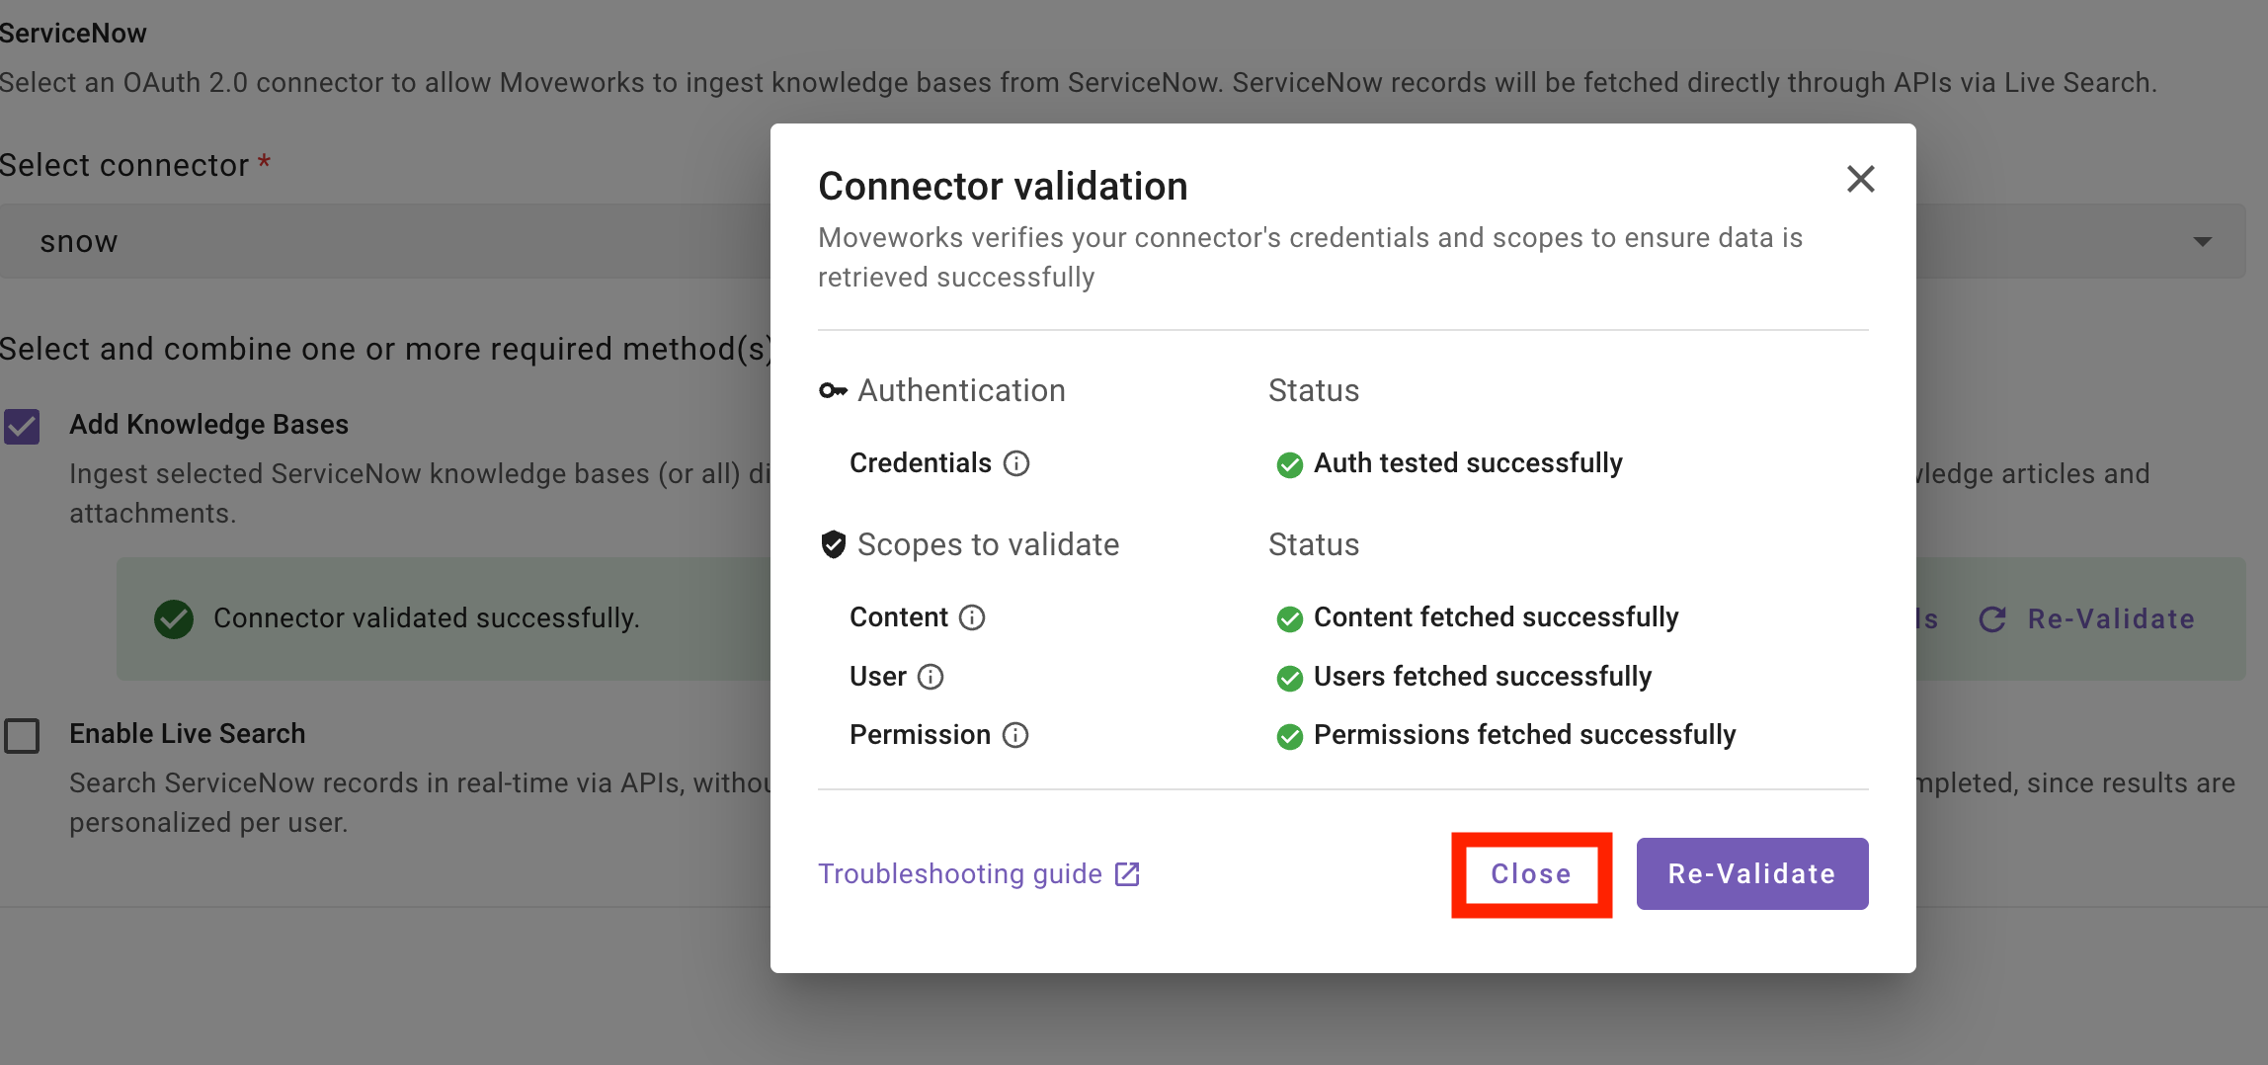The width and height of the screenshot is (2268, 1065).
Task: Click the 'Auth tested successfully' status text
Action: [x=1468, y=463]
